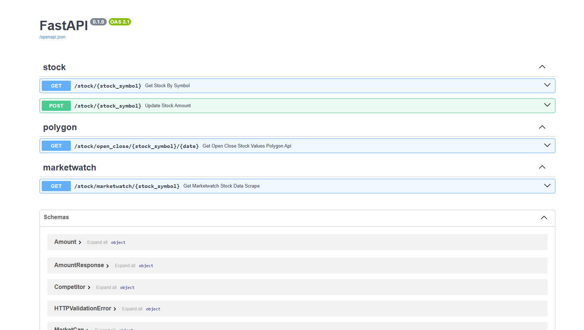Click the GET badge for /stock/{stock_symbol}
Screen dimensions: 584x330
(56, 86)
